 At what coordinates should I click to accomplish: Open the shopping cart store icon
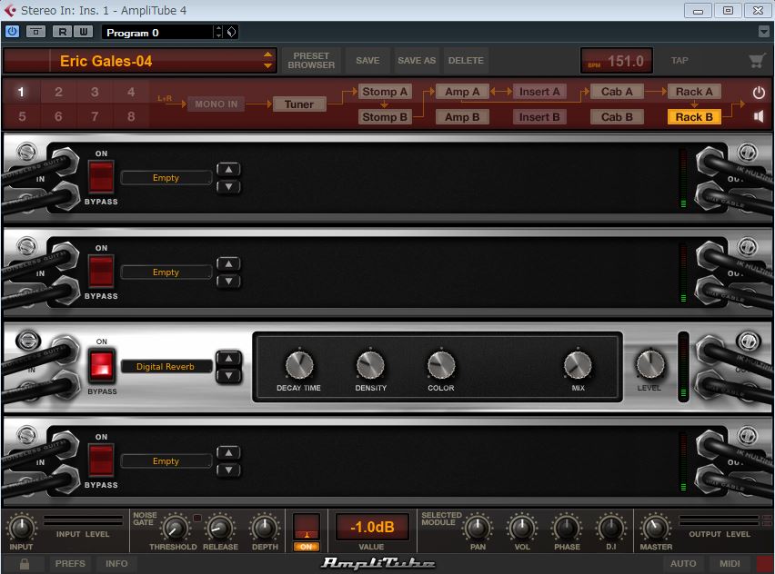coord(756,61)
